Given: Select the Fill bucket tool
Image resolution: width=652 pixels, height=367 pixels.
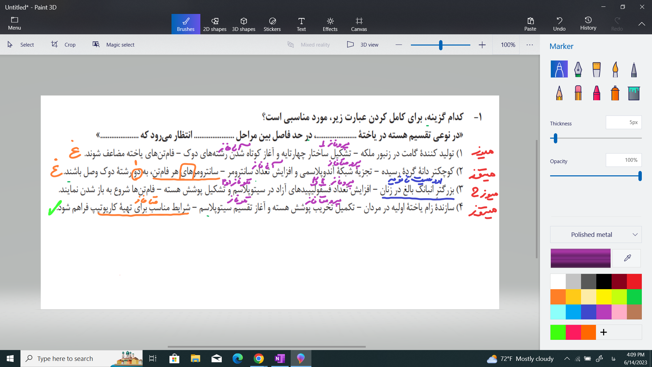Looking at the screenshot, I should (x=634, y=93).
